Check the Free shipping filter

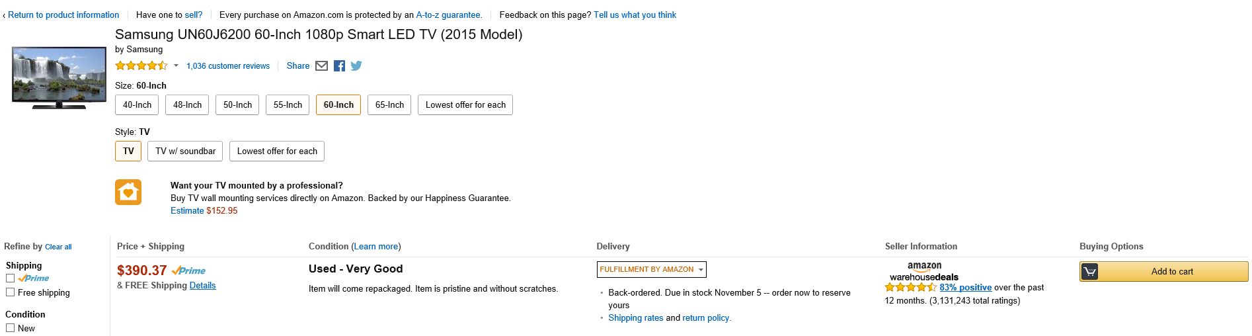[x=11, y=292]
